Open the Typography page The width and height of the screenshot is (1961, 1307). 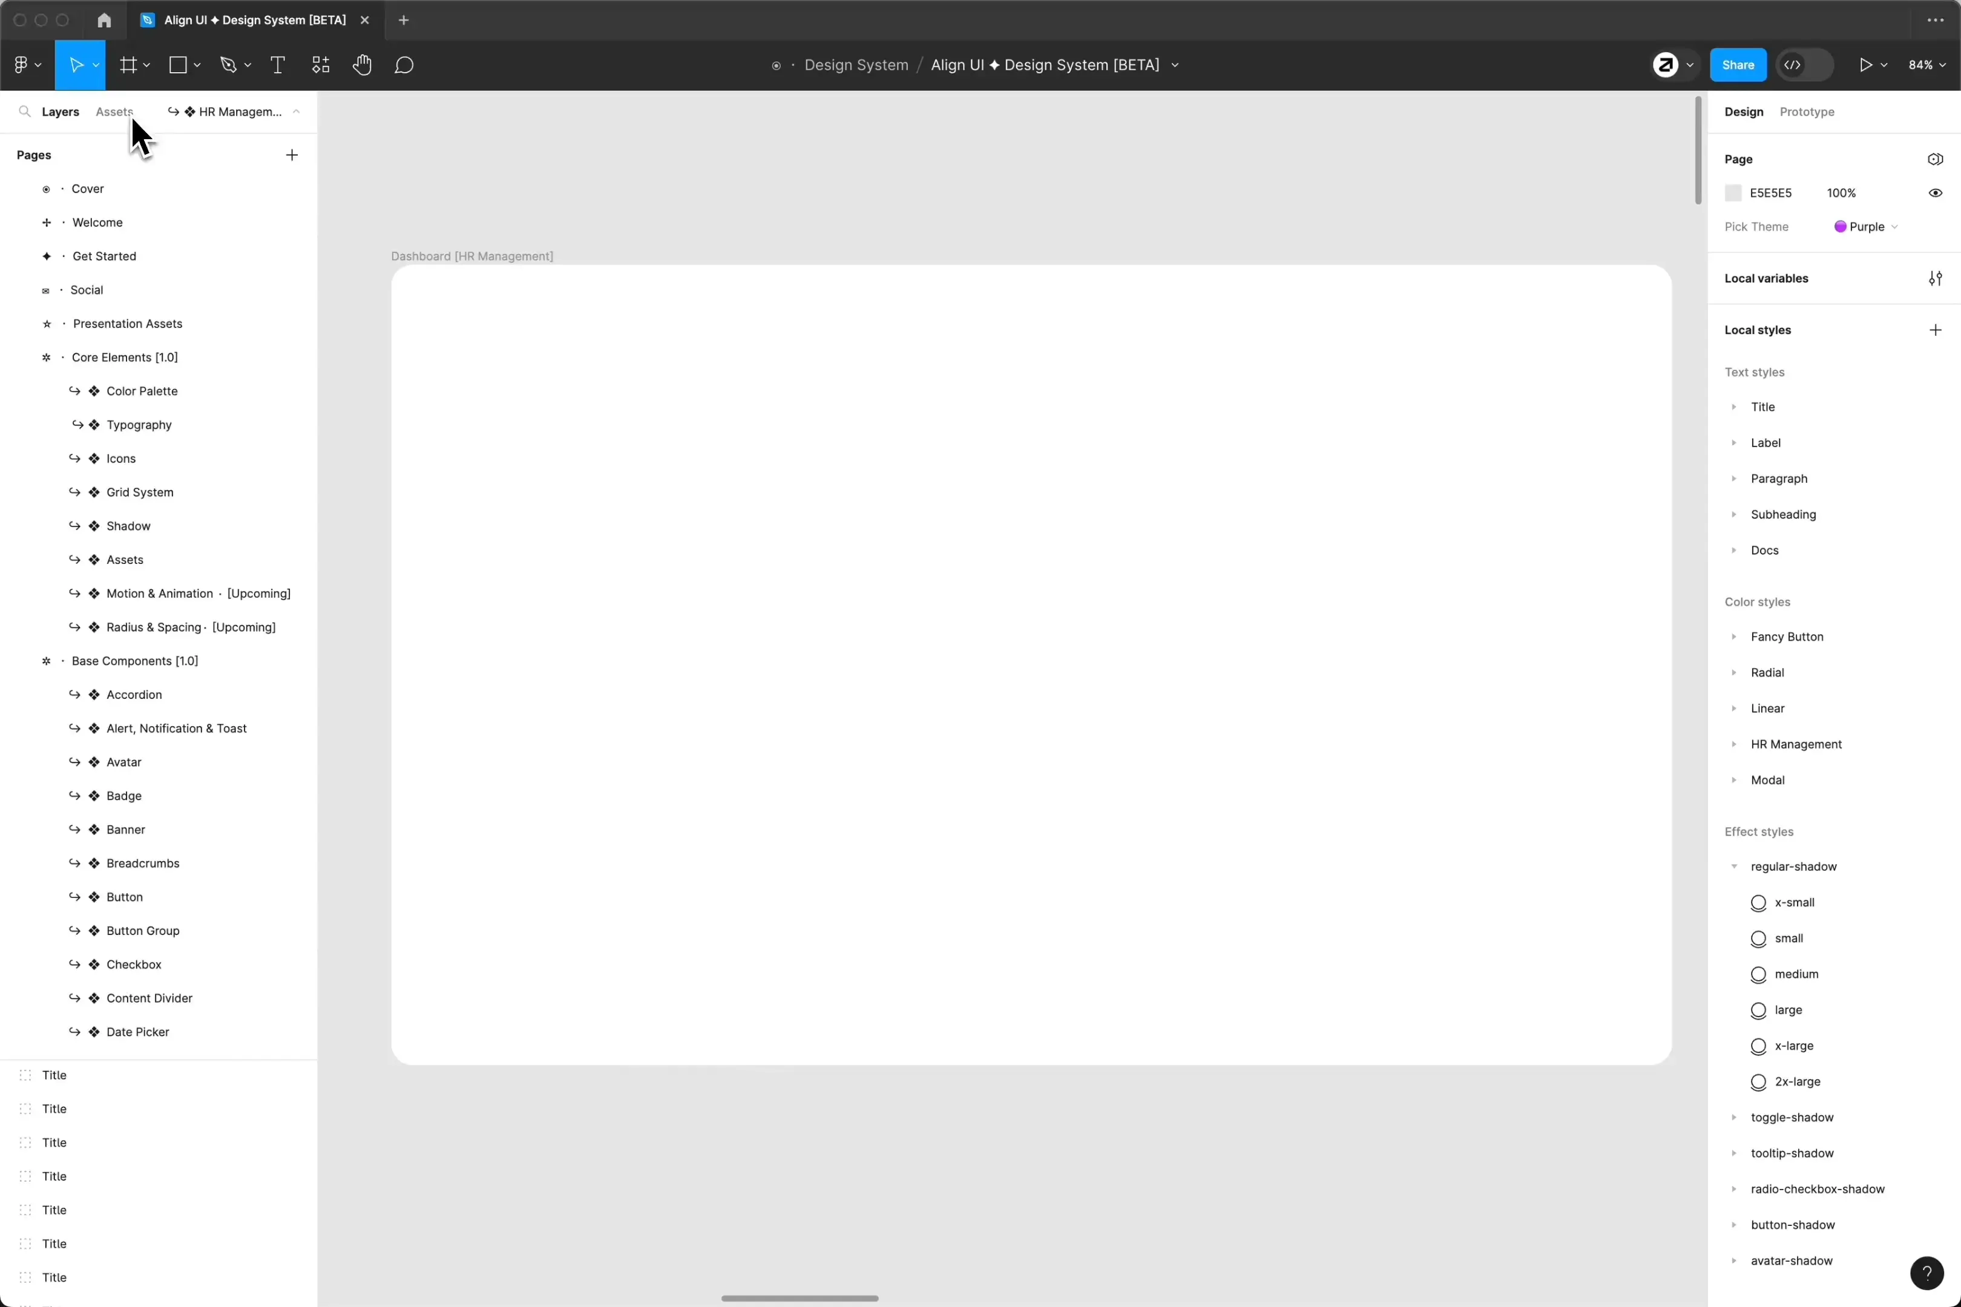139,425
